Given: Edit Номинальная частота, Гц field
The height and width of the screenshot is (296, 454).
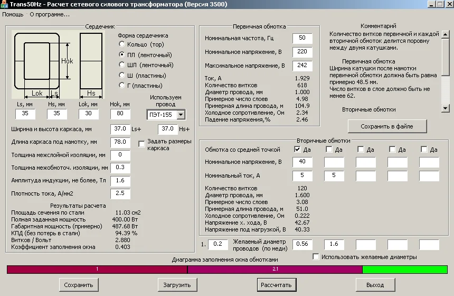Looking at the screenshot, I should point(302,38).
